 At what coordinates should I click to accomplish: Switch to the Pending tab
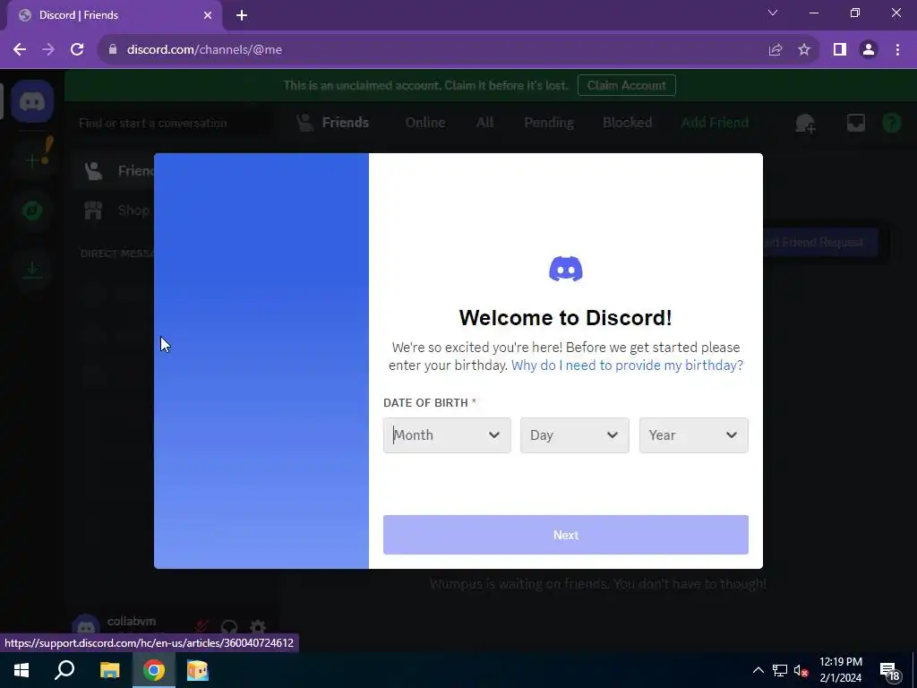[x=549, y=122]
